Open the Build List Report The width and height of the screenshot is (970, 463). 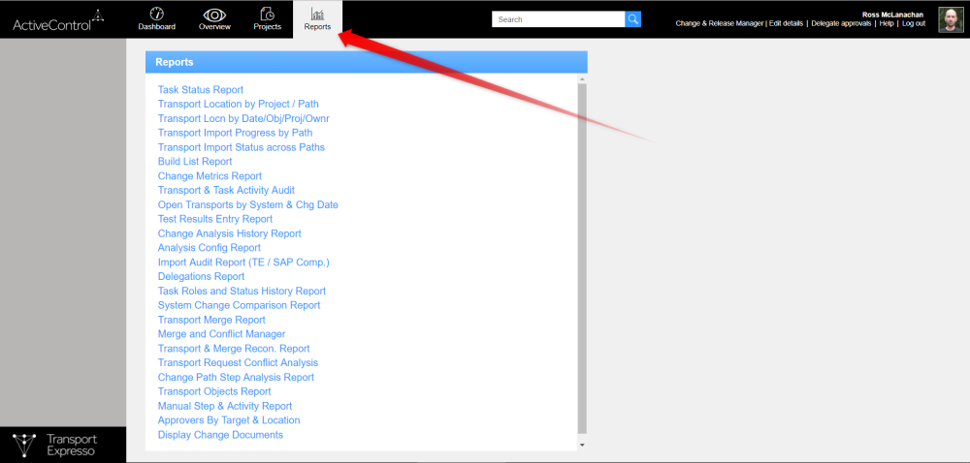(x=195, y=161)
